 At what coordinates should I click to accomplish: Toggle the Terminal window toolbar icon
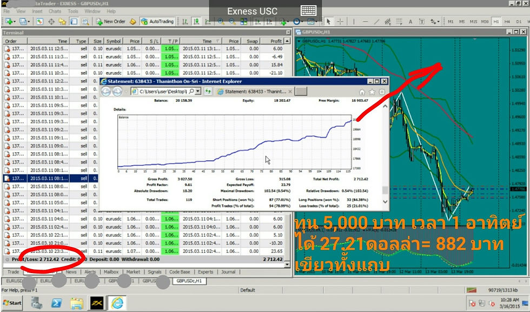click(74, 22)
